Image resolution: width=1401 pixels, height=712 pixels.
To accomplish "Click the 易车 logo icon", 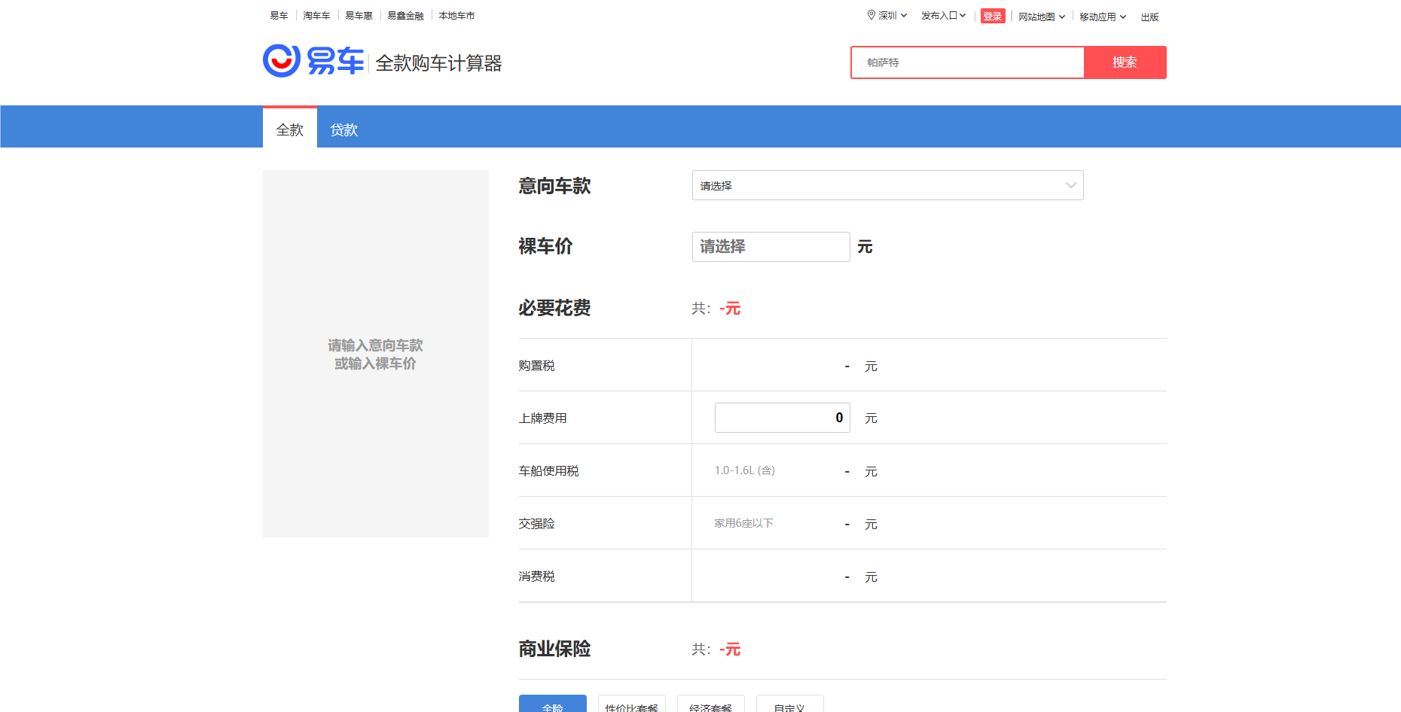I will click(x=282, y=60).
